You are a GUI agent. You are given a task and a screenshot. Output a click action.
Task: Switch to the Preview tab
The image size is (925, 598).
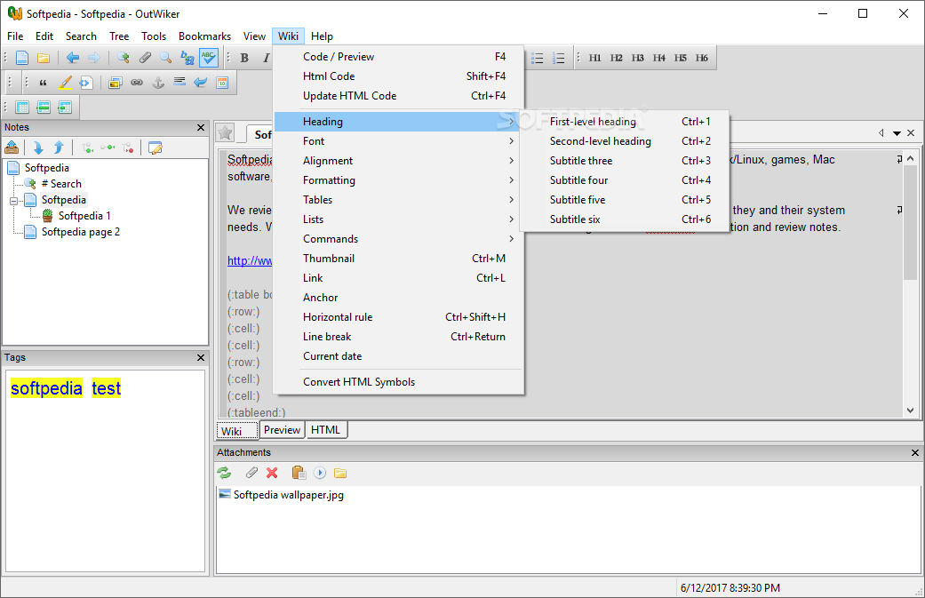click(282, 430)
